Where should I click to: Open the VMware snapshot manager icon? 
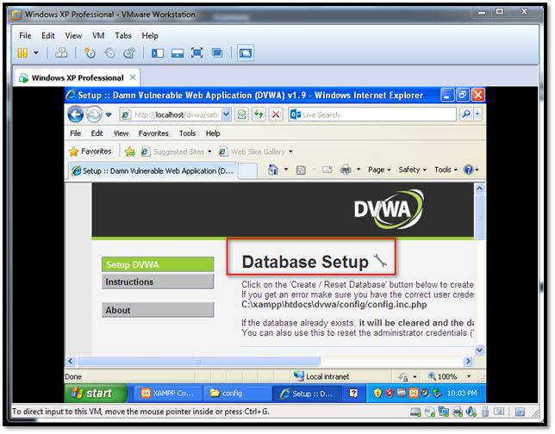tap(128, 53)
